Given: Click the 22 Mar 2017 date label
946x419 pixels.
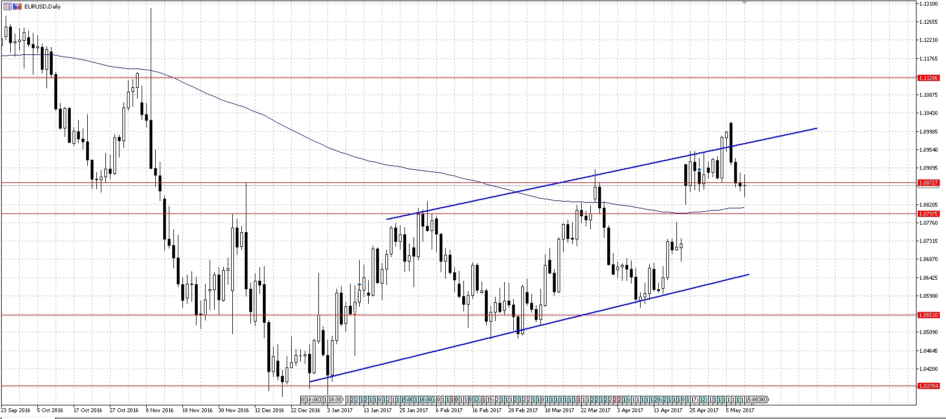Looking at the screenshot, I should click(595, 410).
